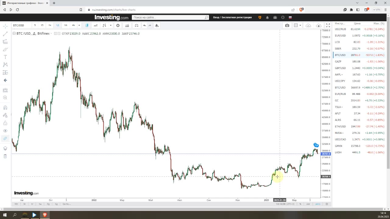Click the link drawings sync icon
Viewport: 390px width, 219px height.
(x=5, y=138)
